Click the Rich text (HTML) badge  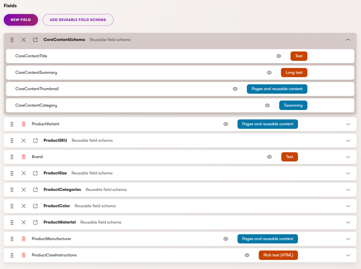pyautogui.click(x=278, y=255)
